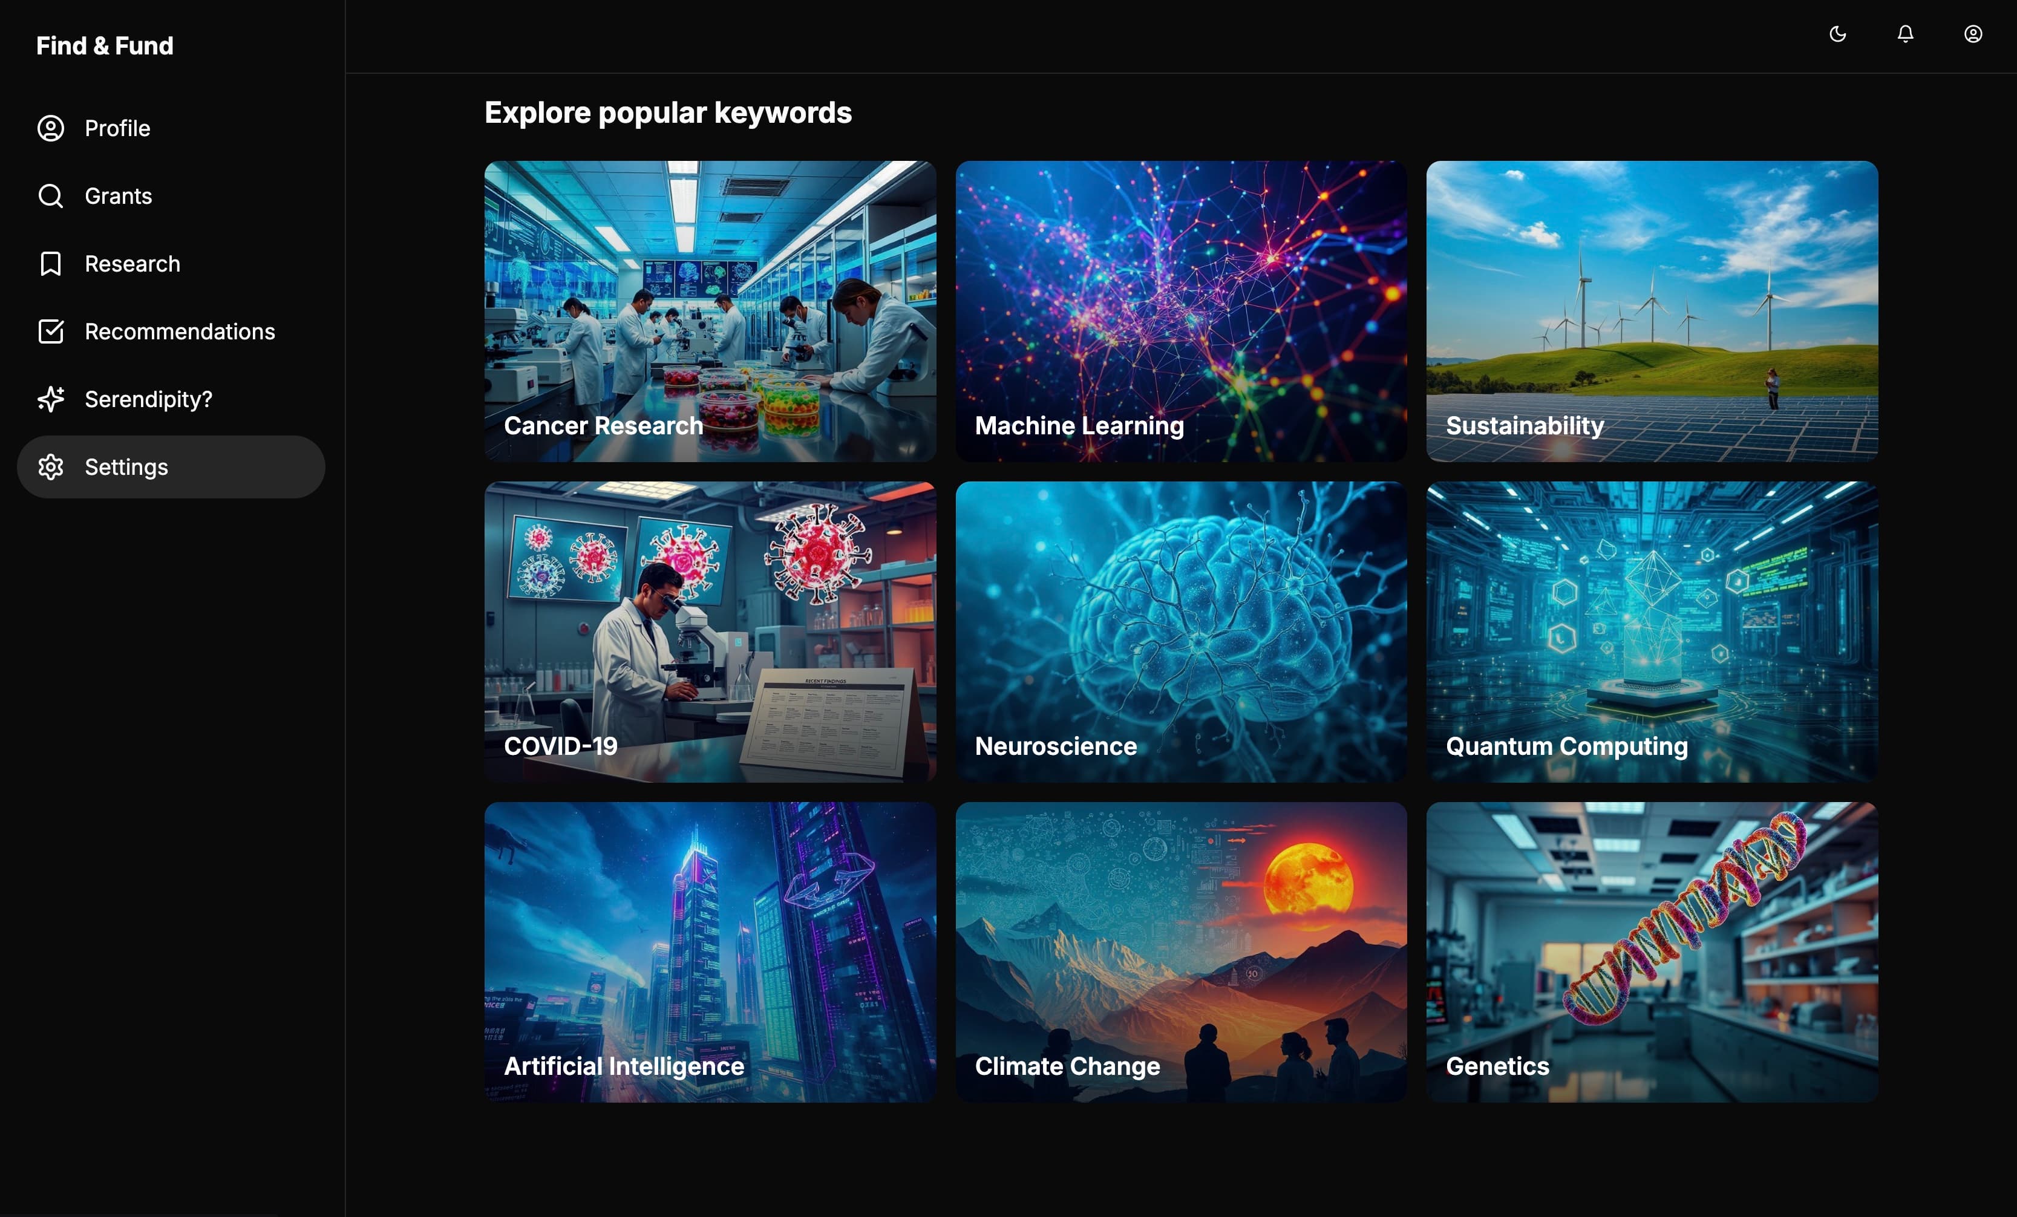Choose the Quantum Computing keyword card

pyautogui.click(x=1653, y=632)
